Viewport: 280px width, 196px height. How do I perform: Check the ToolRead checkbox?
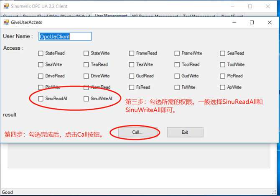pos(177,65)
